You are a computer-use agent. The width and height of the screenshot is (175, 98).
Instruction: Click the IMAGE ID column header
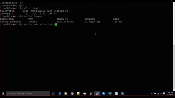(x=62, y=19)
